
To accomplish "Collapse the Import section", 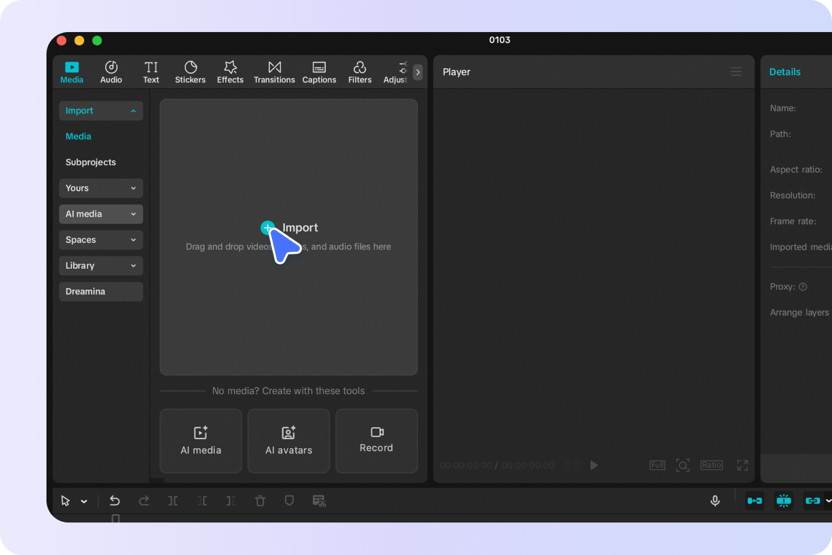I will point(101,111).
